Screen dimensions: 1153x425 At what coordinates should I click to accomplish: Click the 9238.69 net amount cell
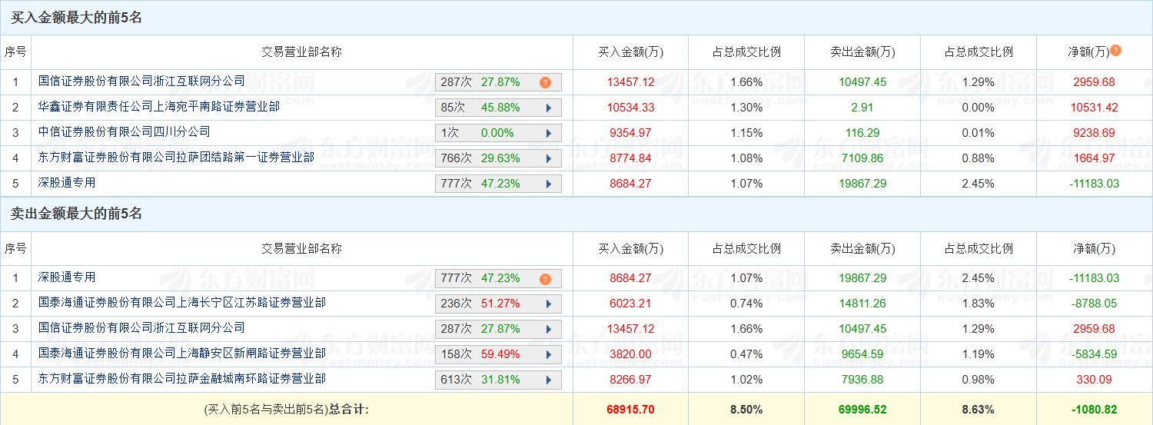click(1092, 133)
